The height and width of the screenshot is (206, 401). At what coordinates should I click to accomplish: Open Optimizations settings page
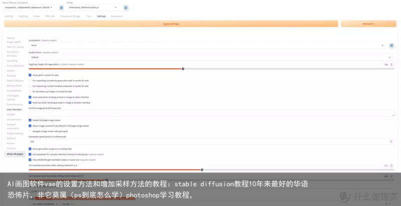[15, 86]
